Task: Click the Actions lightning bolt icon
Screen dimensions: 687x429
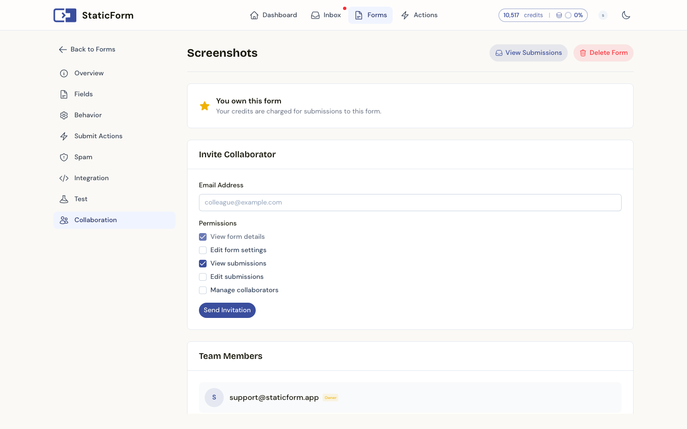Action: [405, 15]
